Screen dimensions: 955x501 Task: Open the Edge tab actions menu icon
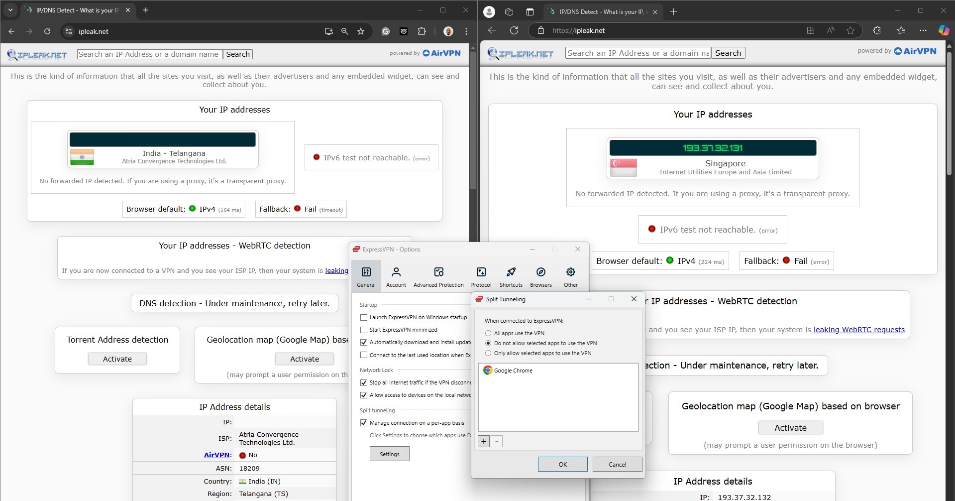tap(530, 11)
